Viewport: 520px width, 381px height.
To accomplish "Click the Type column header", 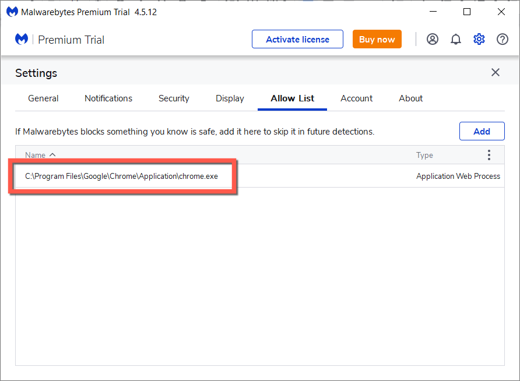I will [x=424, y=155].
